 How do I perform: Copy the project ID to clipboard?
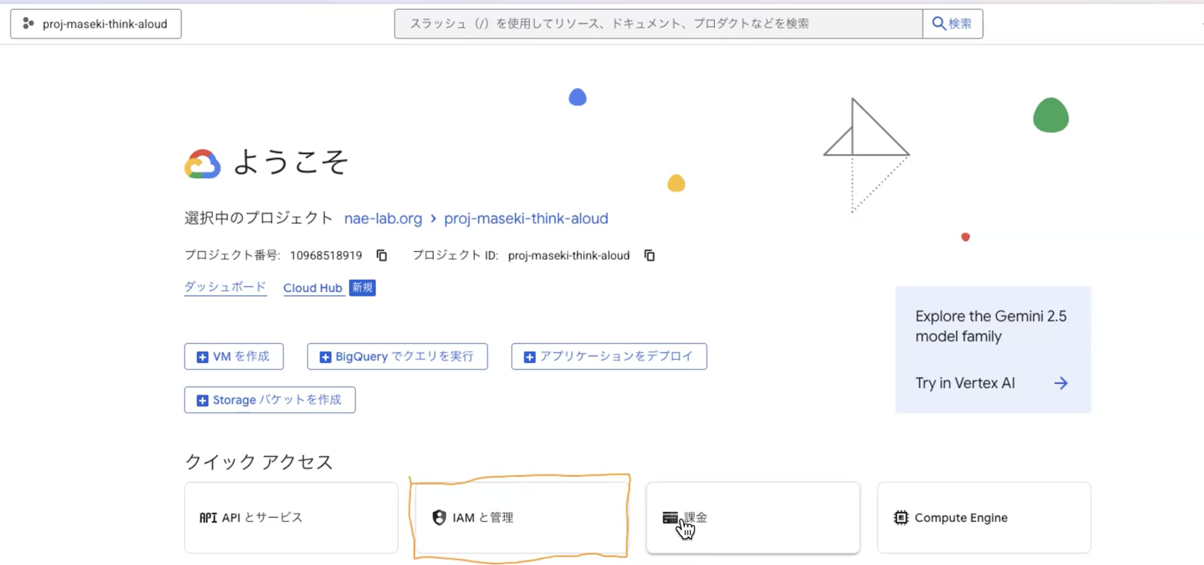click(649, 256)
